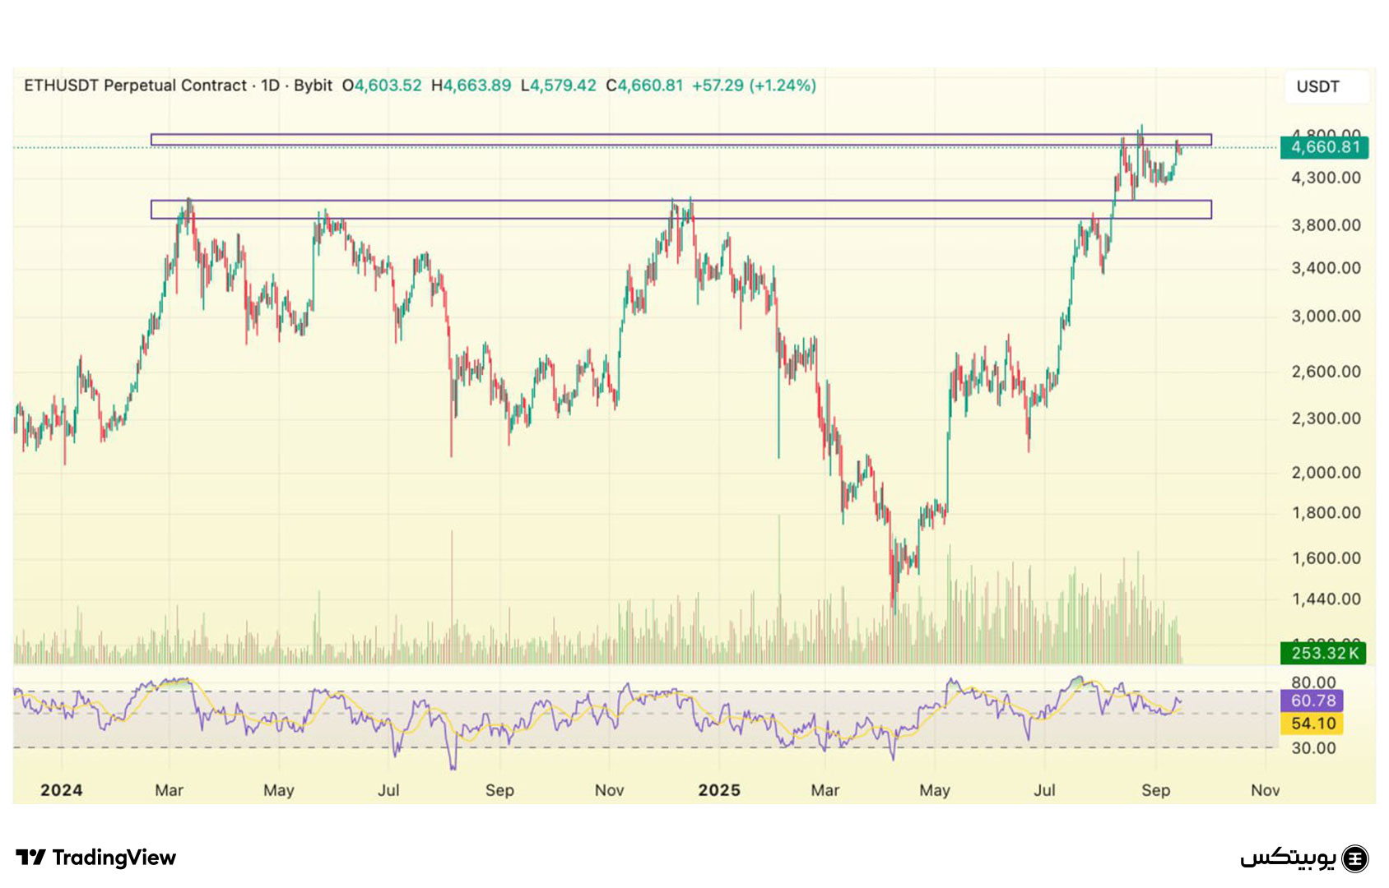Click the Ubitex logo in bottom right corner
Screen dimensions: 1389x888
(x=1303, y=858)
